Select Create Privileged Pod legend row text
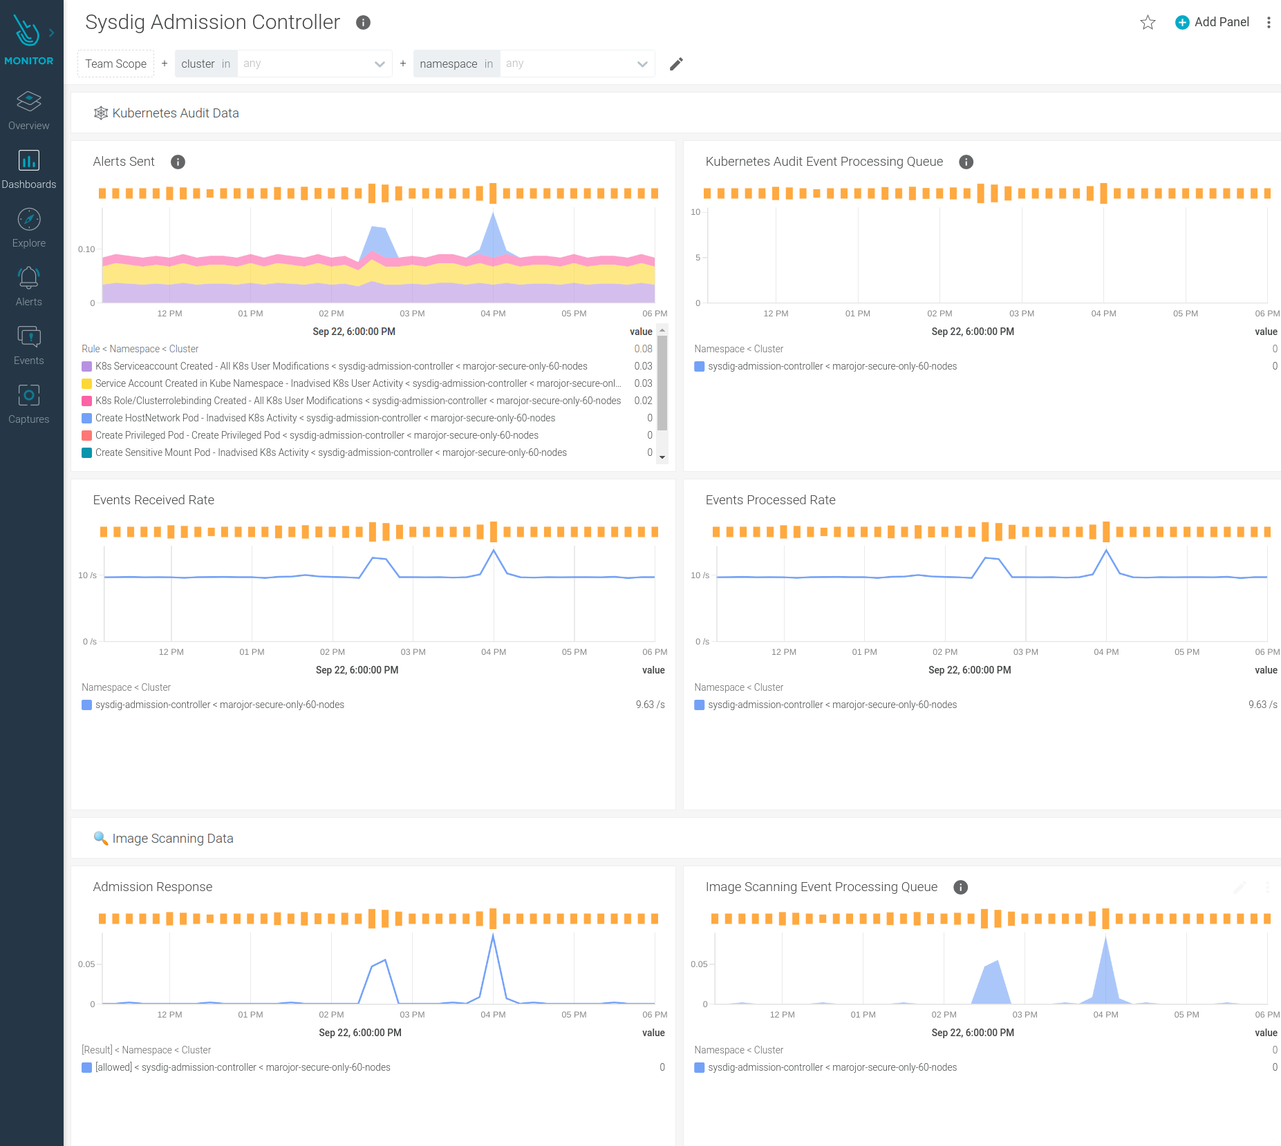Viewport: 1281px width, 1146px height. click(x=317, y=435)
